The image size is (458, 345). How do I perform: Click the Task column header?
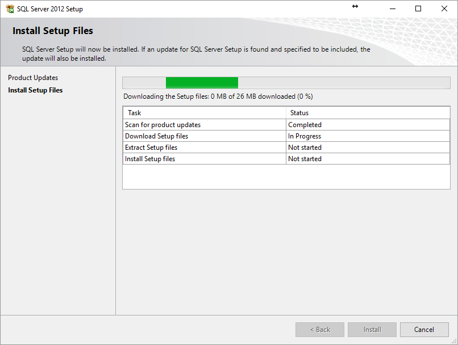(x=205, y=113)
